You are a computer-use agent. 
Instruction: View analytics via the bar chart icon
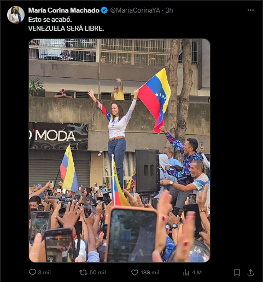click(186, 273)
